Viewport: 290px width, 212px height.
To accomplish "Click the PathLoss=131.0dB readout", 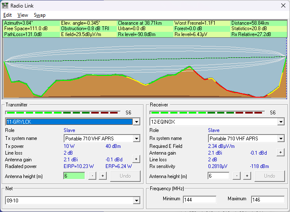I will pyautogui.click(x=23, y=34).
